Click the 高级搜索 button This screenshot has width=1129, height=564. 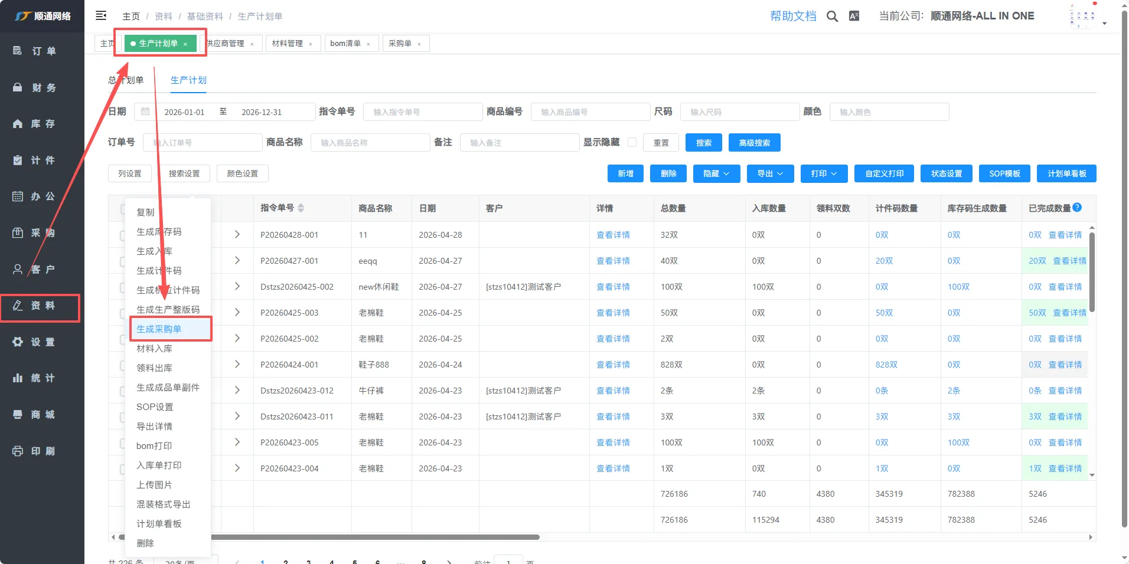[x=754, y=143]
